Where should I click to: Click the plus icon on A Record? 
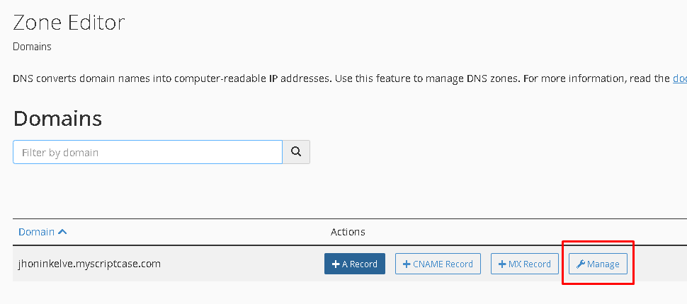pyautogui.click(x=336, y=264)
